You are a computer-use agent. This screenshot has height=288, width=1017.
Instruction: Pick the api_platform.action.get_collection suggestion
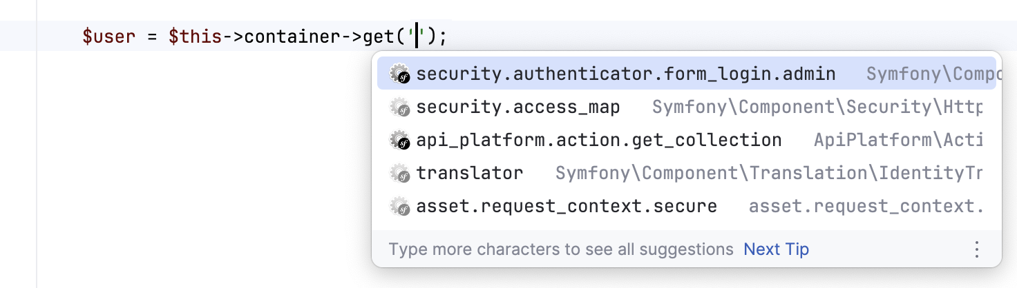(x=598, y=140)
